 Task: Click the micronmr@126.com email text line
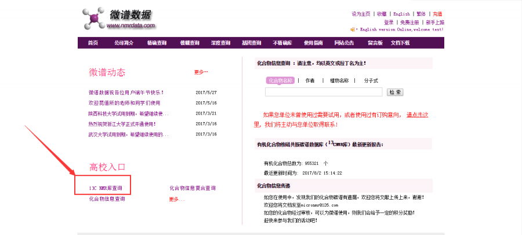click(300, 205)
